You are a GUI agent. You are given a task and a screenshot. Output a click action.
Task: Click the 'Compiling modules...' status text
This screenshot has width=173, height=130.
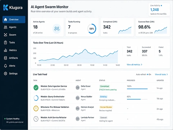click(107, 100)
